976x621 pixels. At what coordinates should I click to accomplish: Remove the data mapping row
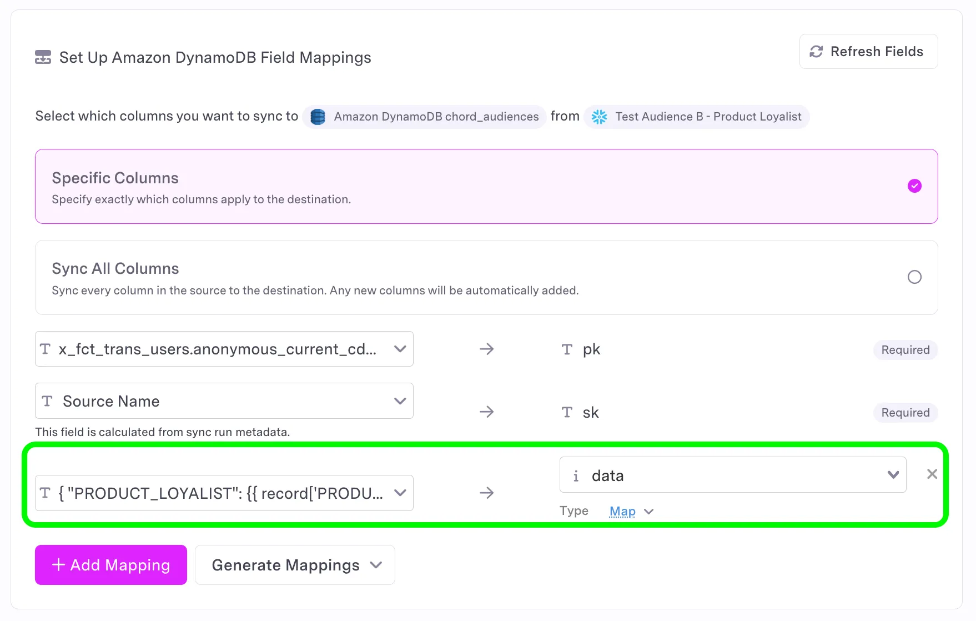932,474
